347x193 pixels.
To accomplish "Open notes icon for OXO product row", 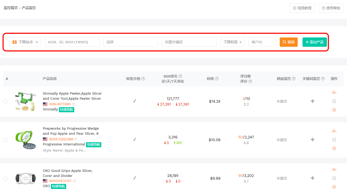I will pyautogui.click(x=334, y=178).
